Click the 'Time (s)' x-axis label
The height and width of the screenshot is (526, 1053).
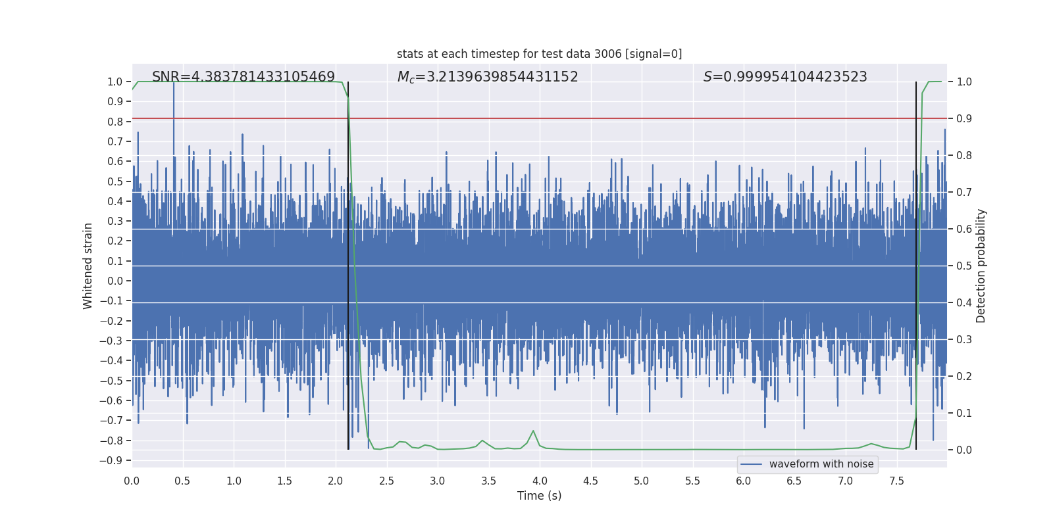coord(539,496)
